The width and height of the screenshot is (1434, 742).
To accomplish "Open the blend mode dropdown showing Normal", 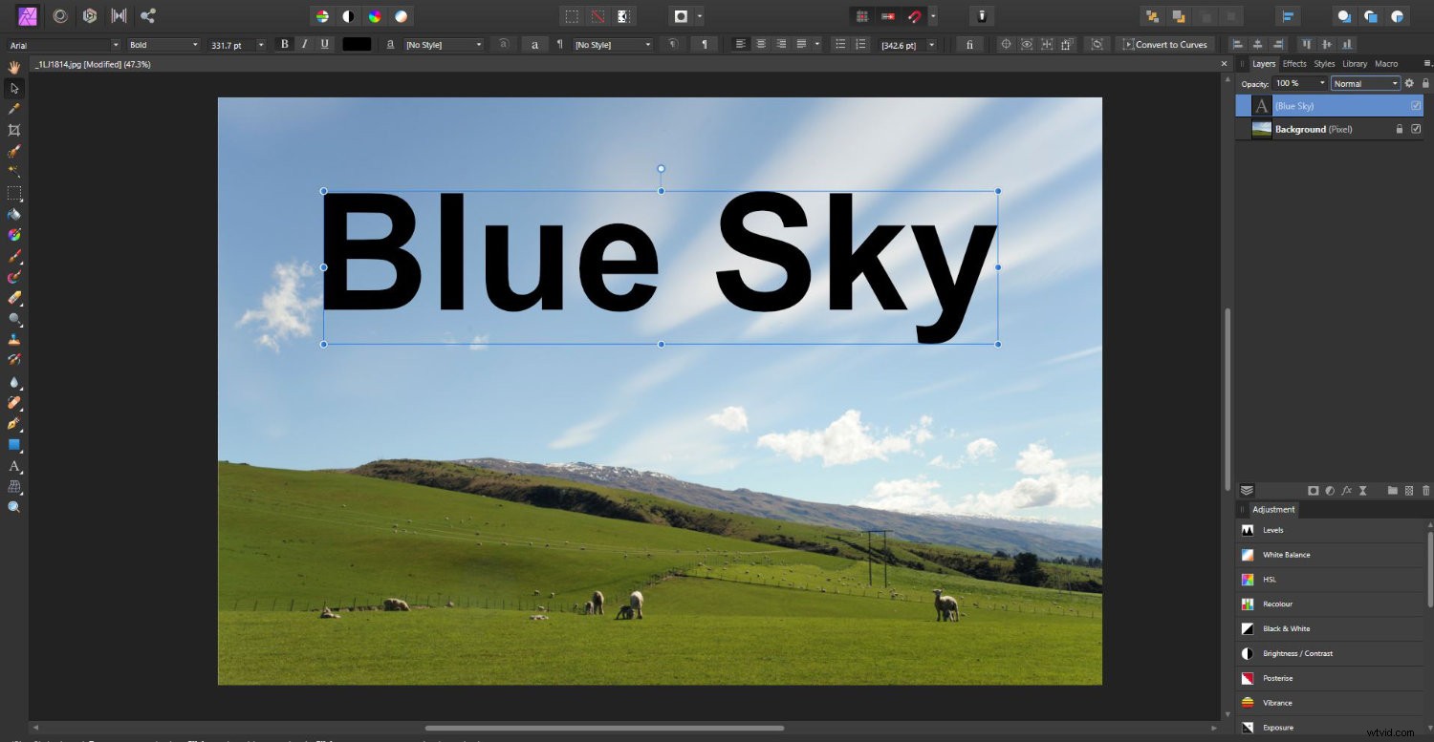I will [x=1365, y=83].
